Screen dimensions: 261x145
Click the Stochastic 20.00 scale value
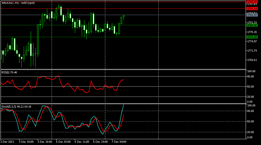[251, 132]
